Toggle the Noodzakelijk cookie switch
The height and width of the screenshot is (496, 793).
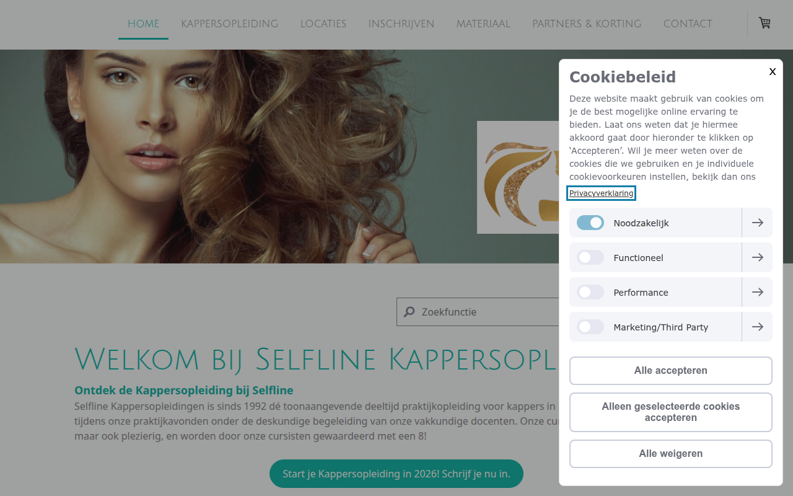(x=590, y=223)
